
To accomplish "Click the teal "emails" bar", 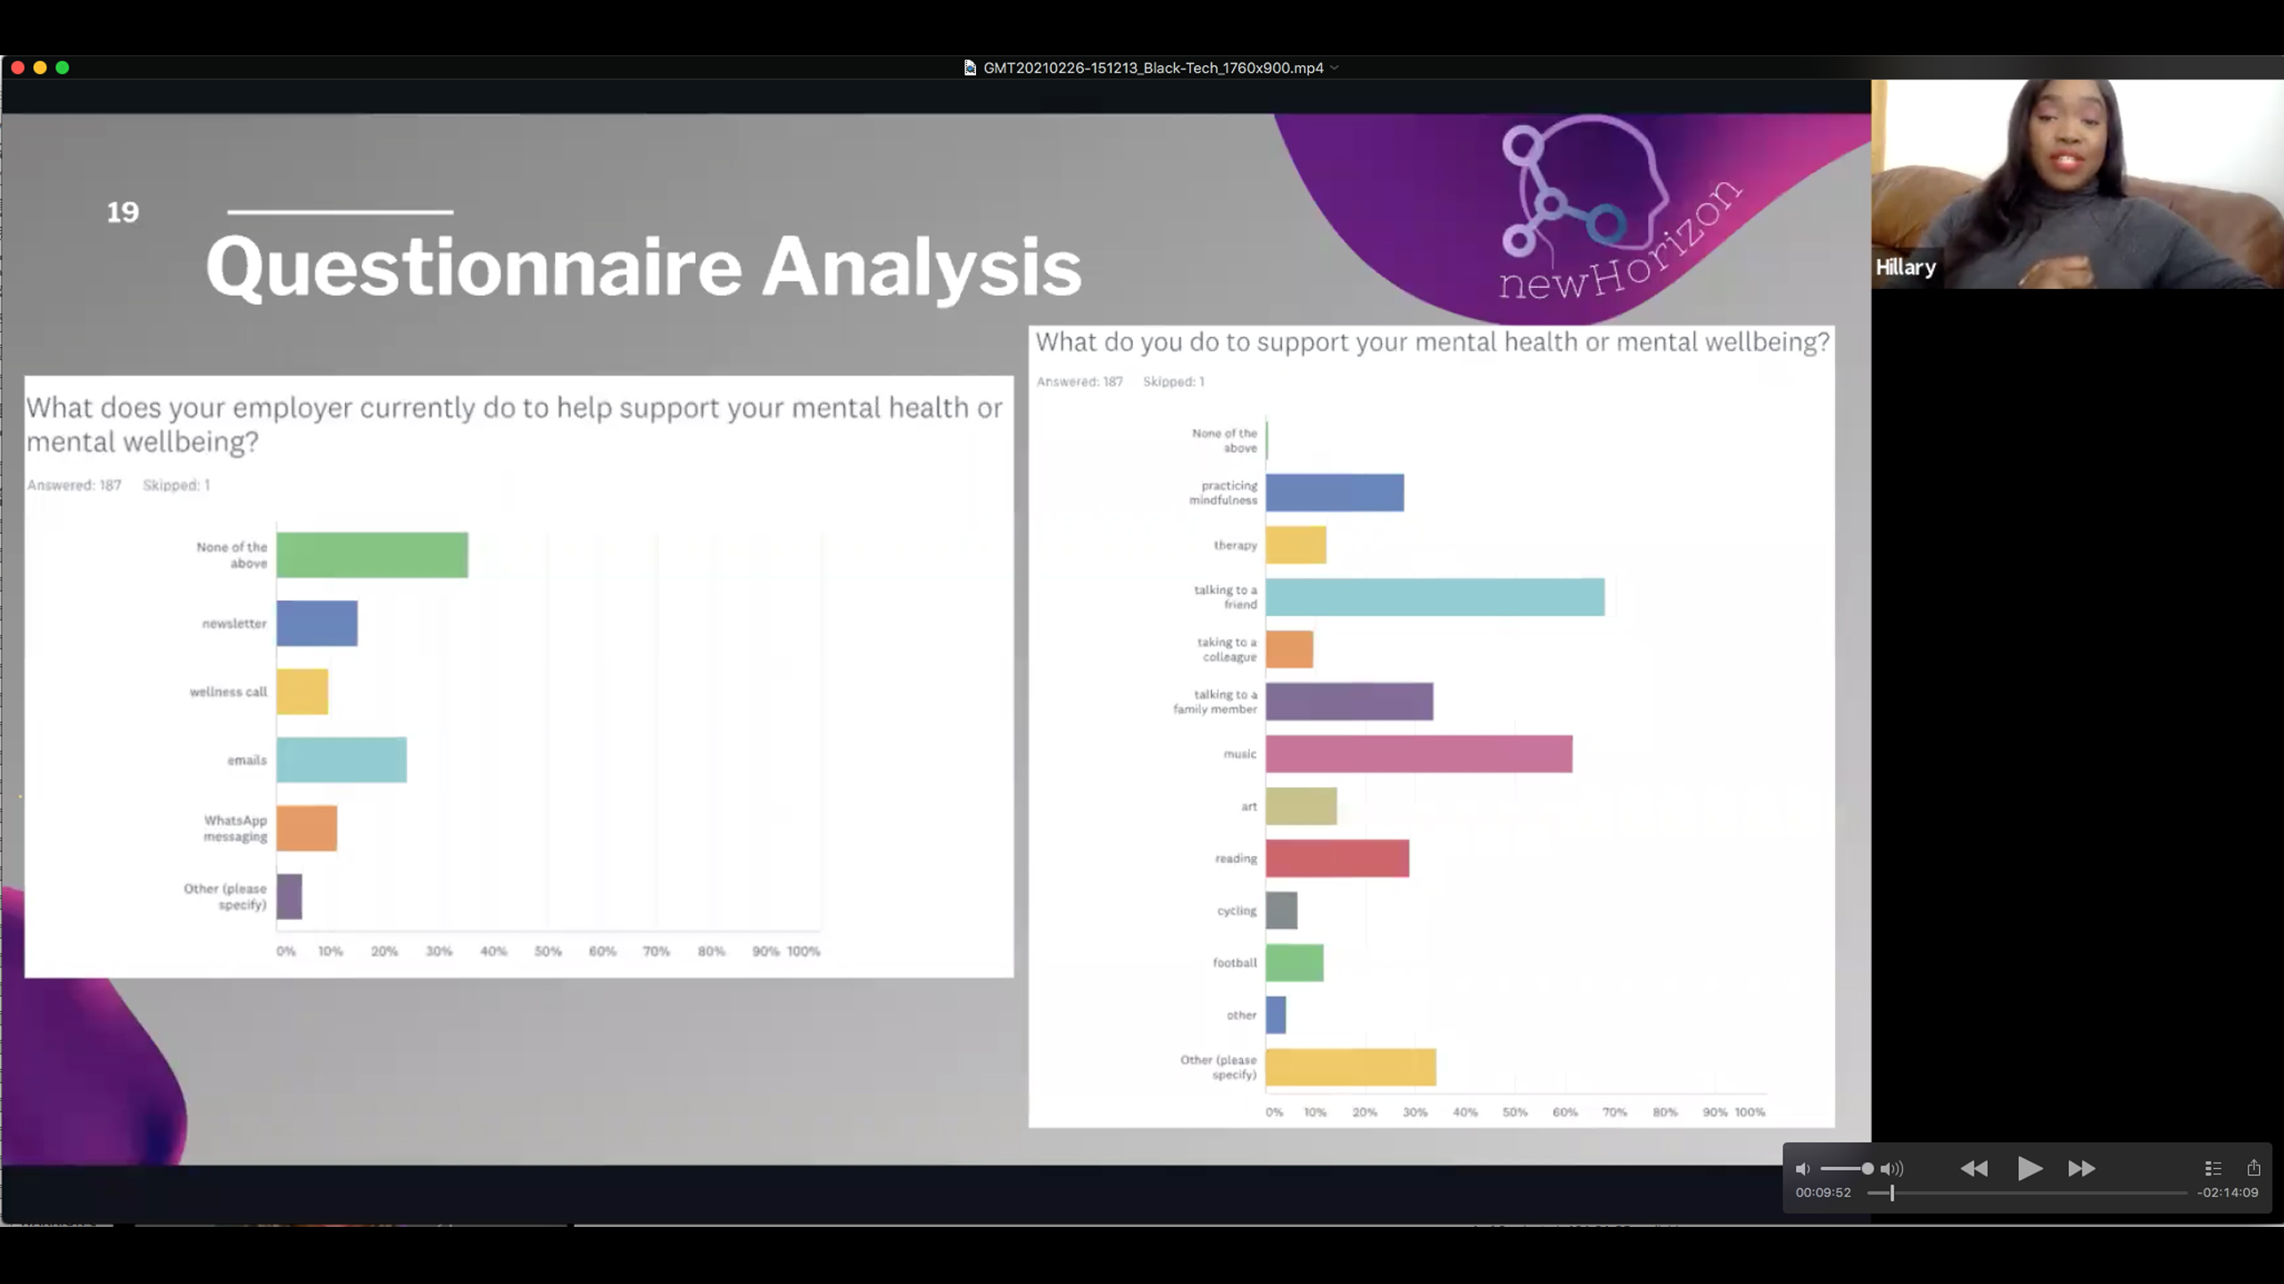I will [342, 760].
